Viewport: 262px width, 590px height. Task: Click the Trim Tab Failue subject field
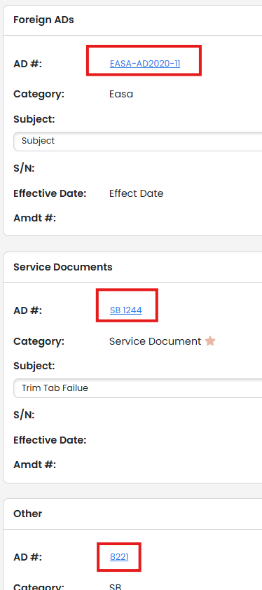[138, 388]
